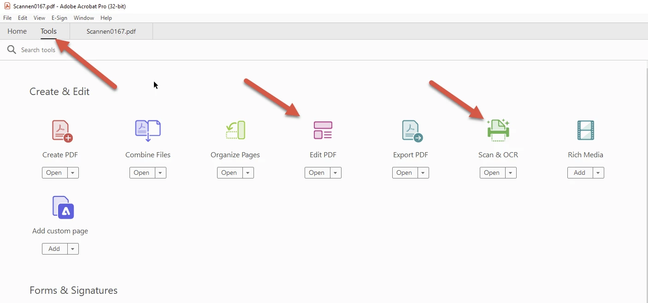Viewport: 648px width, 303px height.
Task: Click the Export PDF tool icon
Action: pos(412,131)
